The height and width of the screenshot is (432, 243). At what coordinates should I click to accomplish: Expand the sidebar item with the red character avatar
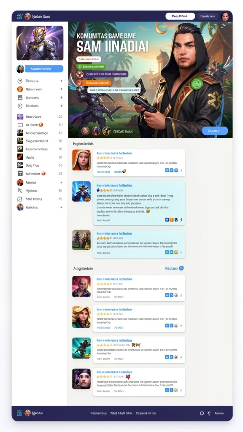coord(40,182)
